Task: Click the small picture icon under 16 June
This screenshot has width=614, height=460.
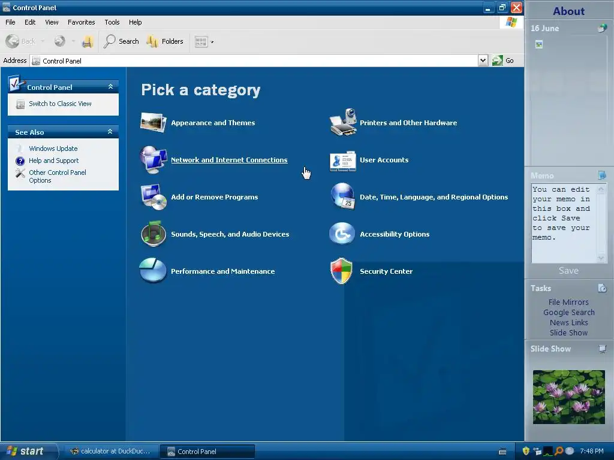Action: pos(539,44)
